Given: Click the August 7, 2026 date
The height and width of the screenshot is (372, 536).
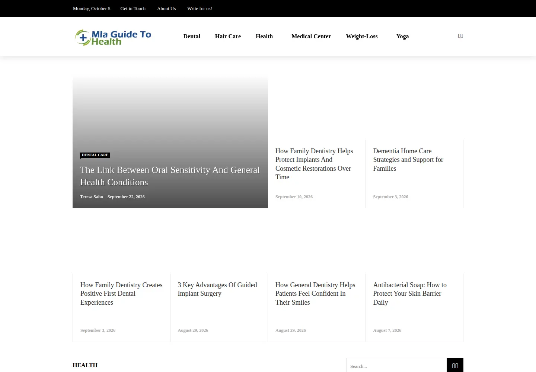Looking at the screenshot, I should [x=387, y=330].
